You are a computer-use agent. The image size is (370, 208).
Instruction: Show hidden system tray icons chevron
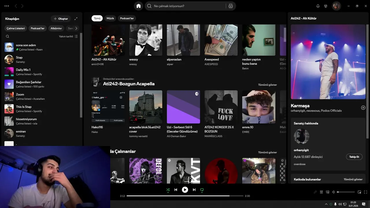coord(326,204)
